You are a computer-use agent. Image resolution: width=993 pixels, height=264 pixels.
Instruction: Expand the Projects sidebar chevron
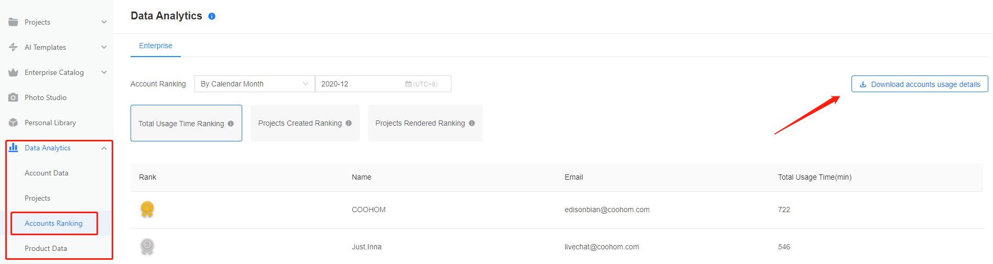click(104, 22)
